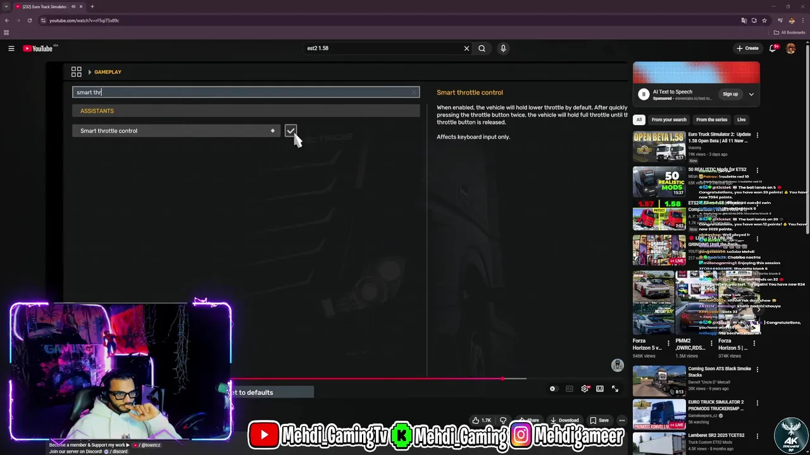Go back in browser history
The image size is (810, 455).
tap(6, 20)
